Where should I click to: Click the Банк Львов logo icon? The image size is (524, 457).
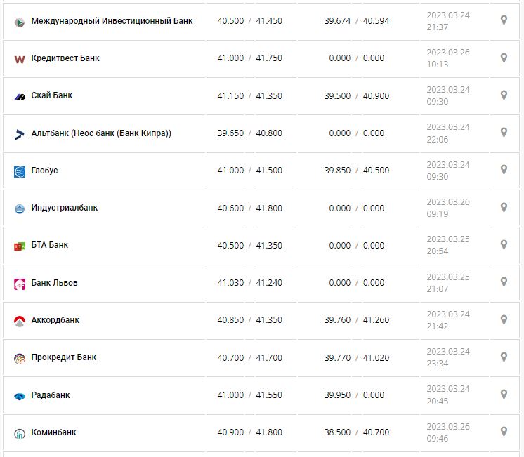pyautogui.click(x=20, y=284)
